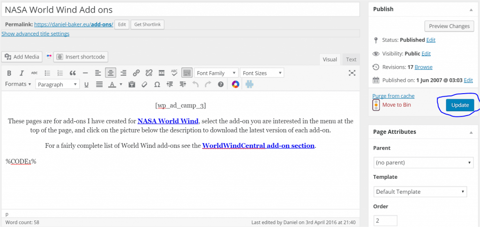The height and width of the screenshot is (227, 480).
Task: Align text center
Action: (111, 73)
